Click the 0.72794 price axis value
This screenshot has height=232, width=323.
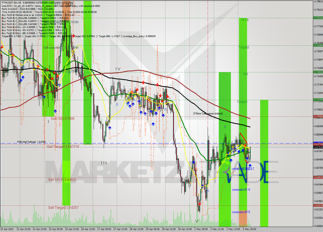coord(318,84)
